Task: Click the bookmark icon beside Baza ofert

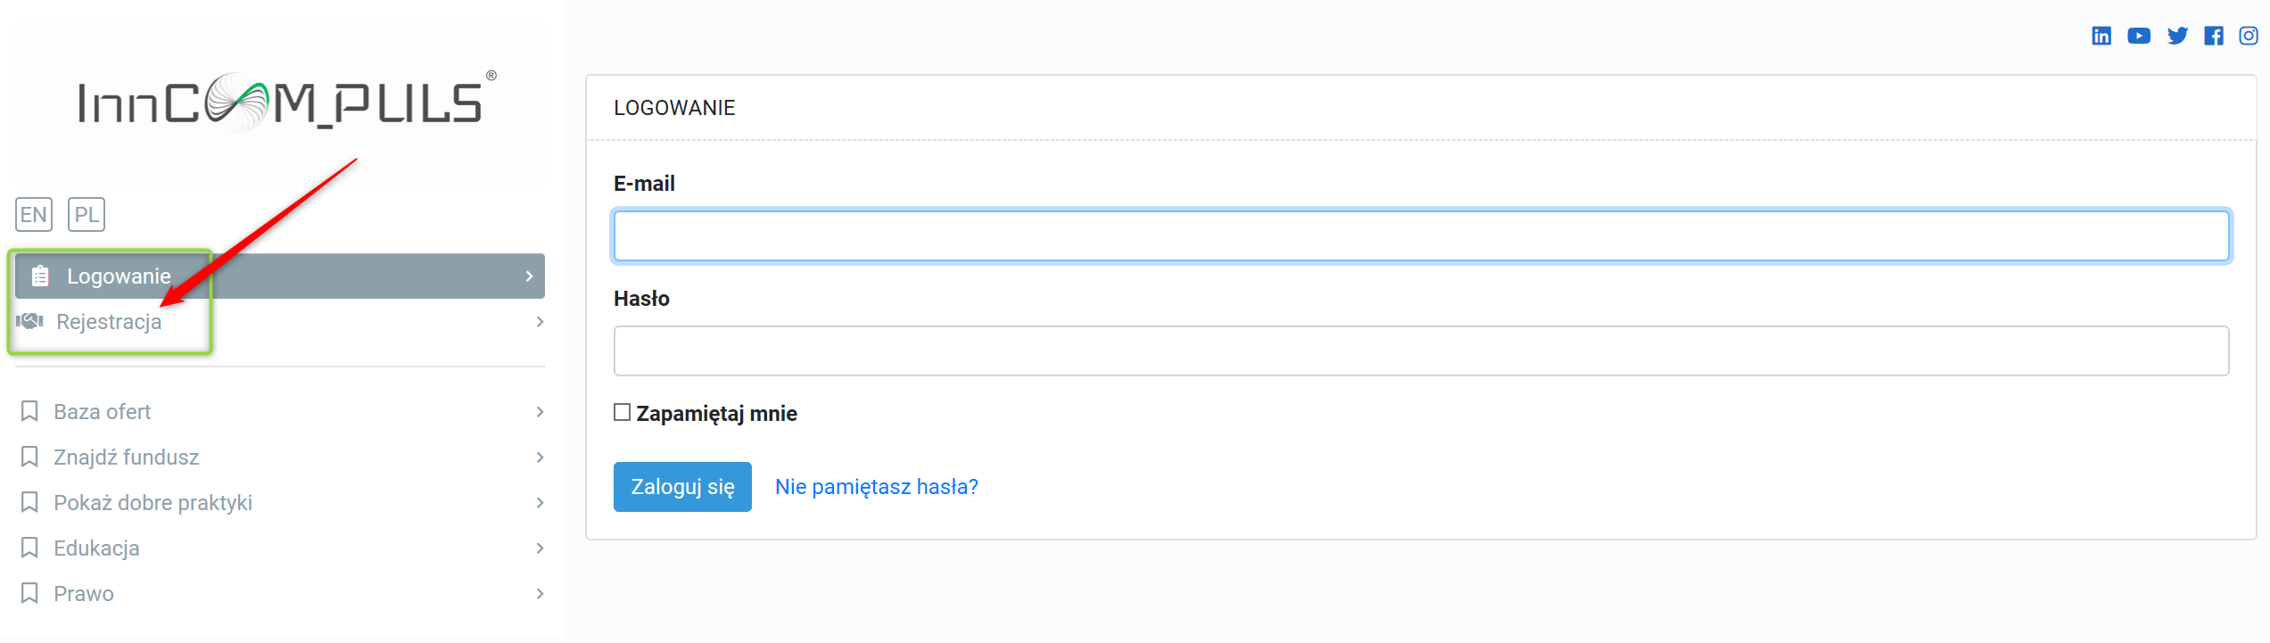Action: pyautogui.click(x=29, y=411)
